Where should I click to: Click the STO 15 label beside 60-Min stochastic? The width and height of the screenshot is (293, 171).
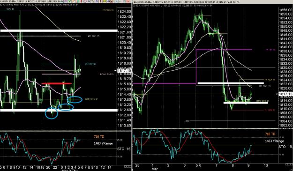(x=285, y=147)
